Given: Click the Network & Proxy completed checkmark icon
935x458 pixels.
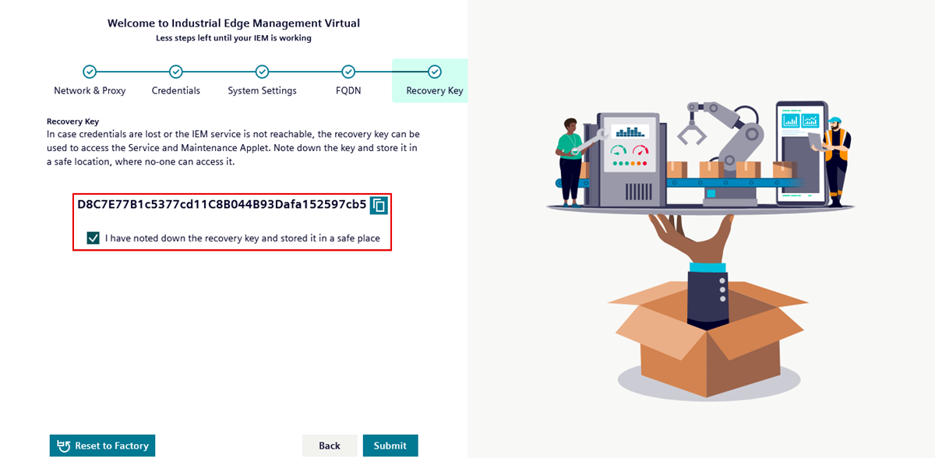Looking at the screenshot, I should click(x=90, y=70).
